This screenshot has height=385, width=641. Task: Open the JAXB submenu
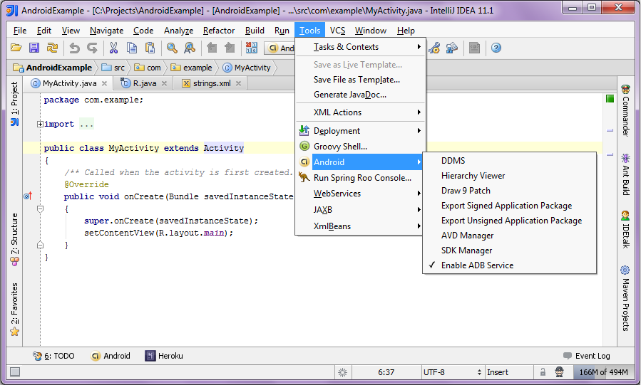tap(360, 210)
